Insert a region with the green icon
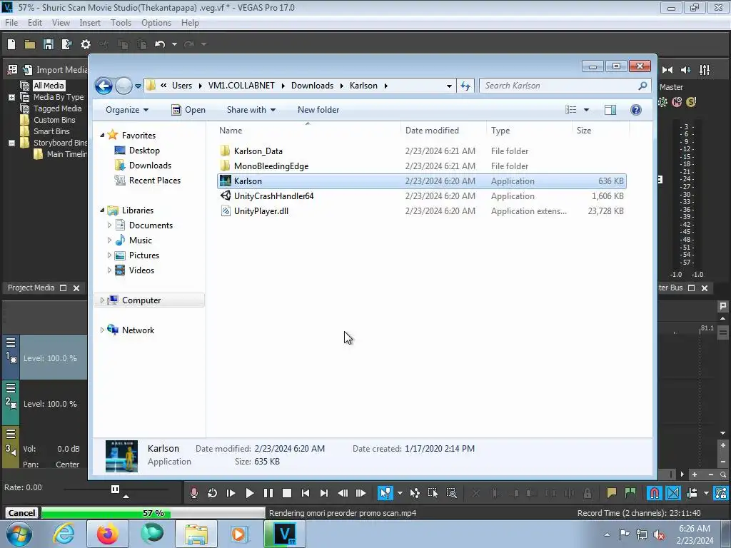 coord(630,493)
